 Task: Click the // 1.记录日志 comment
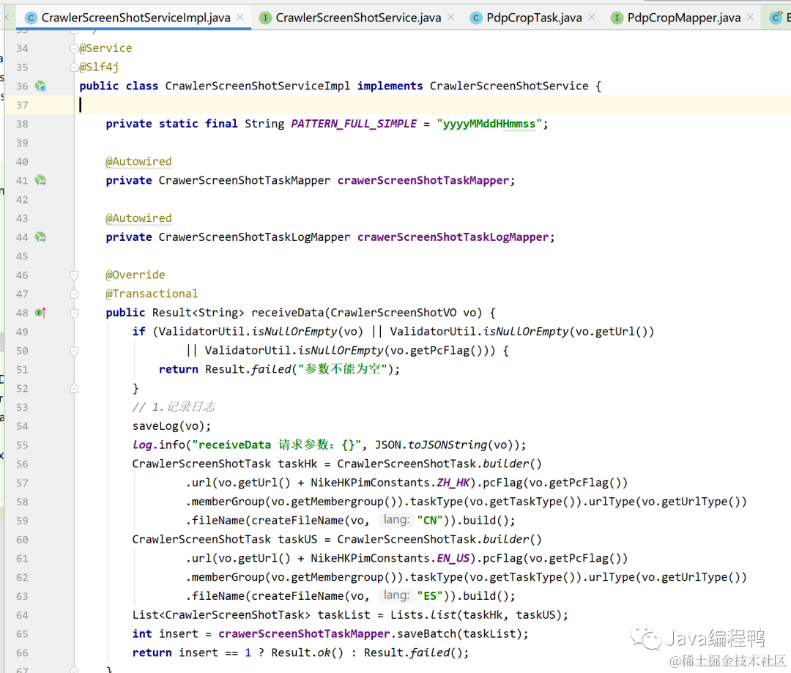pyautogui.click(x=174, y=407)
